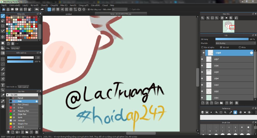This screenshot has width=257, height=138.
Task: Select the Stipple Pen brush
Action: point(24,124)
